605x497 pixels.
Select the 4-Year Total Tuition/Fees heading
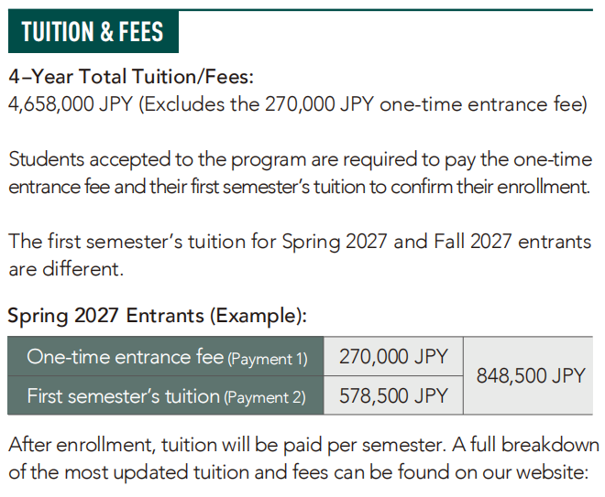point(131,76)
